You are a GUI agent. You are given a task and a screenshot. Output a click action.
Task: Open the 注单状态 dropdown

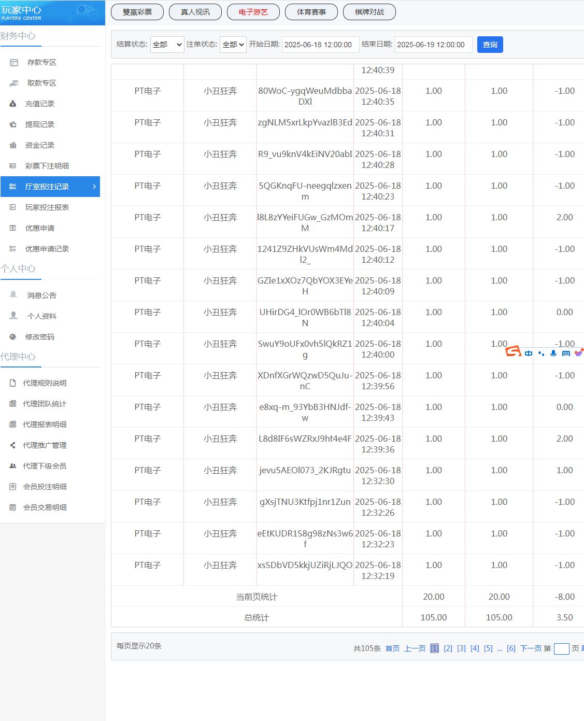tap(233, 45)
